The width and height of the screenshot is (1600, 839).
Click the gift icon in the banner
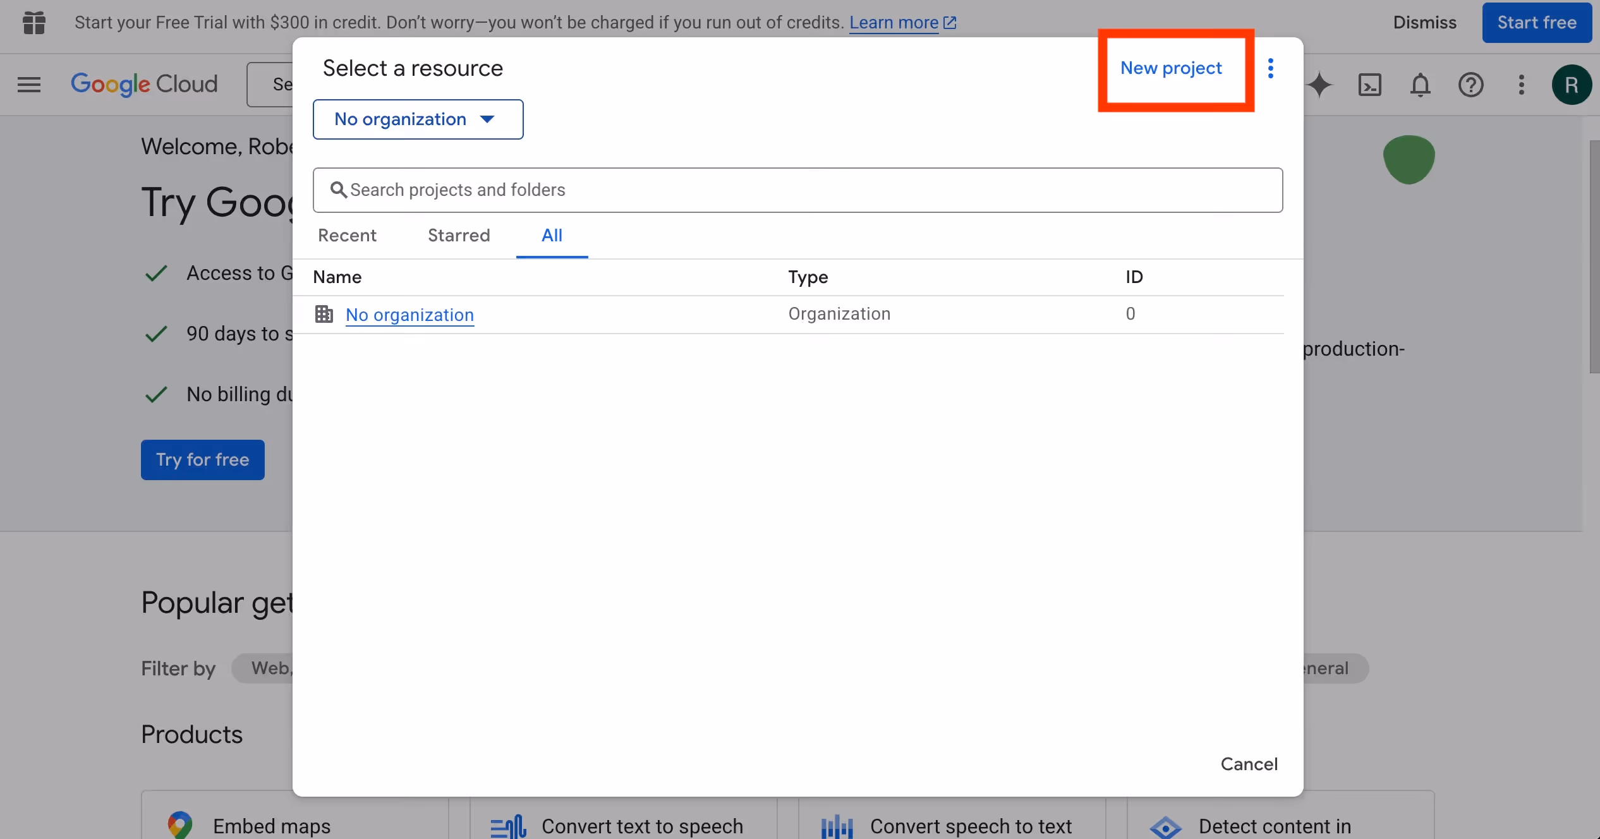pyautogui.click(x=34, y=23)
